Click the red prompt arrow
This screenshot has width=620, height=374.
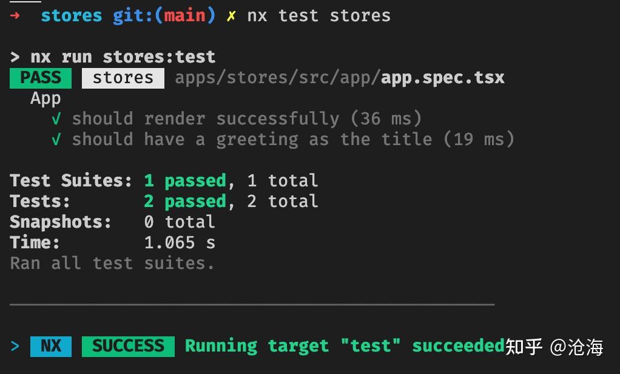[15, 16]
